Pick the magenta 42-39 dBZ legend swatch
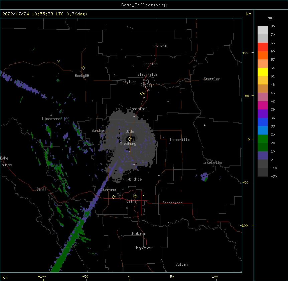This screenshot has width=288, height=281. (263, 105)
